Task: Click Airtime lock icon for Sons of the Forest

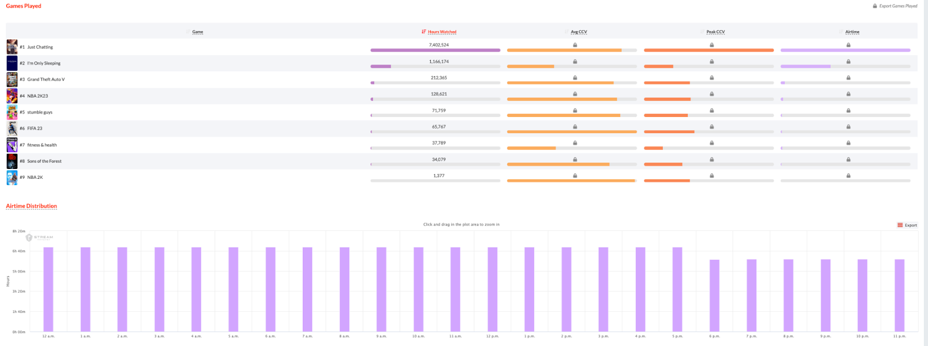Action: (849, 159)
